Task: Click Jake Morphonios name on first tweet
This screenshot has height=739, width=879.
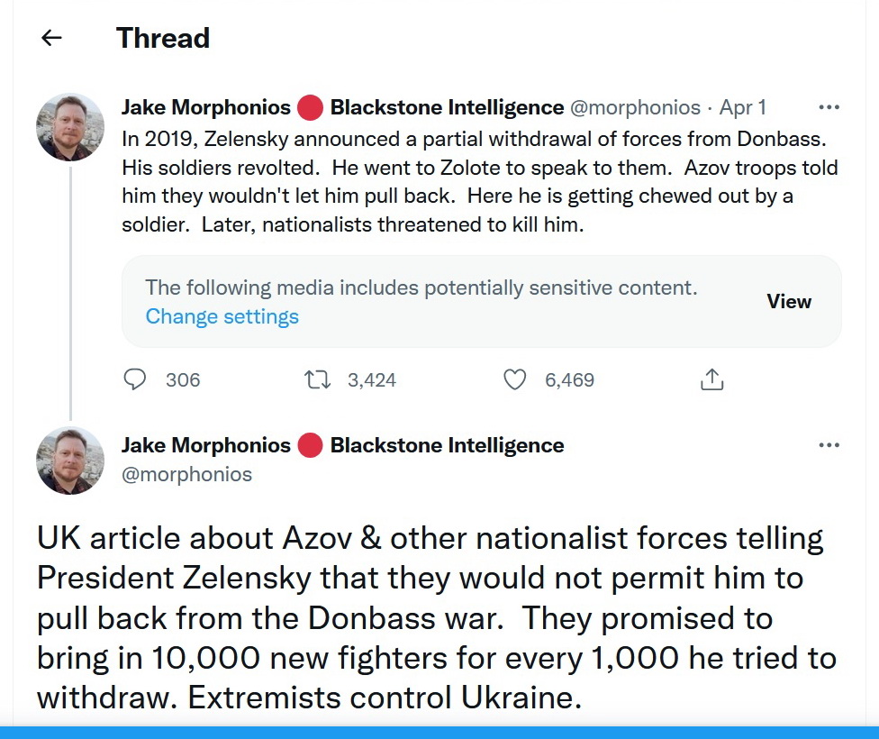Action: (x=205, y=107)
